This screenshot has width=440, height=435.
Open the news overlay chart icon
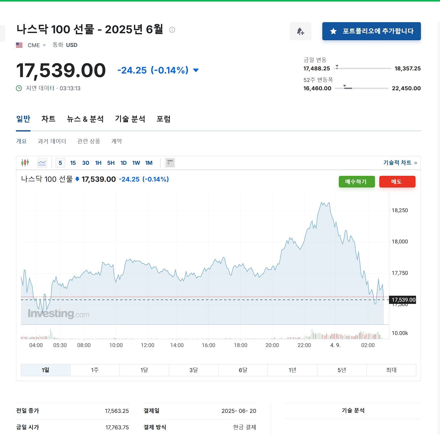click(x=170, y=163)
